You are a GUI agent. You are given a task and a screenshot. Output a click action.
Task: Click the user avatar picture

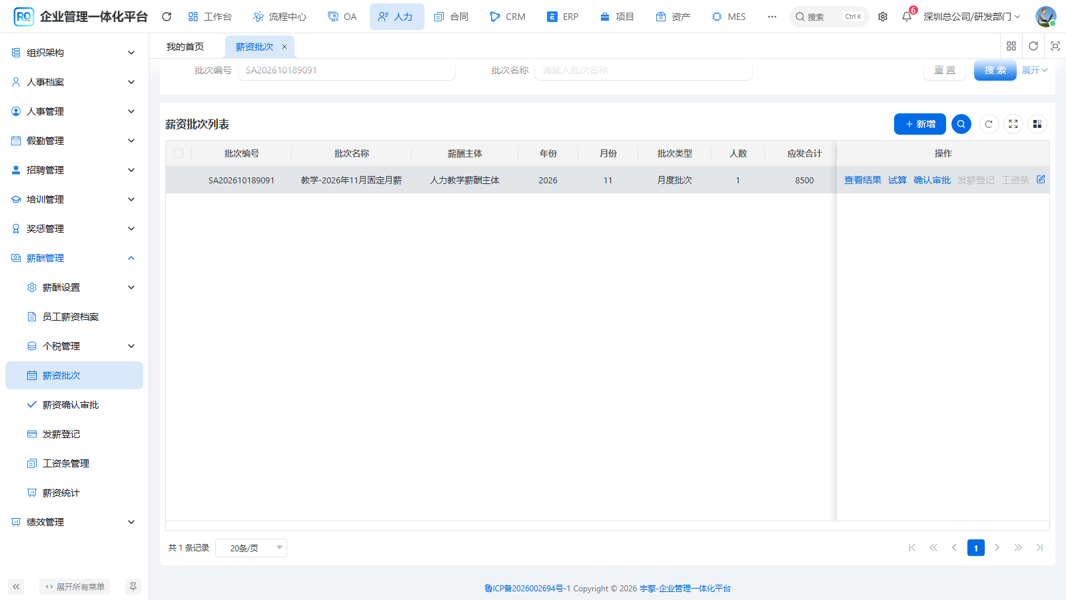(x=1046, y=17)
